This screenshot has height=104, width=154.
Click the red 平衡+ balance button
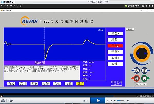[115, 46]
